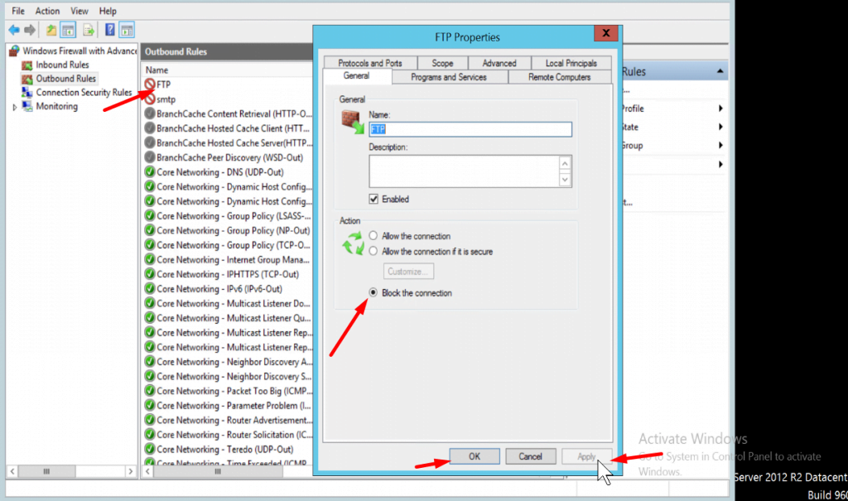Screen dimensions: 848x501
Task: Select Allow the connection radio button
Action: (373, 236)
